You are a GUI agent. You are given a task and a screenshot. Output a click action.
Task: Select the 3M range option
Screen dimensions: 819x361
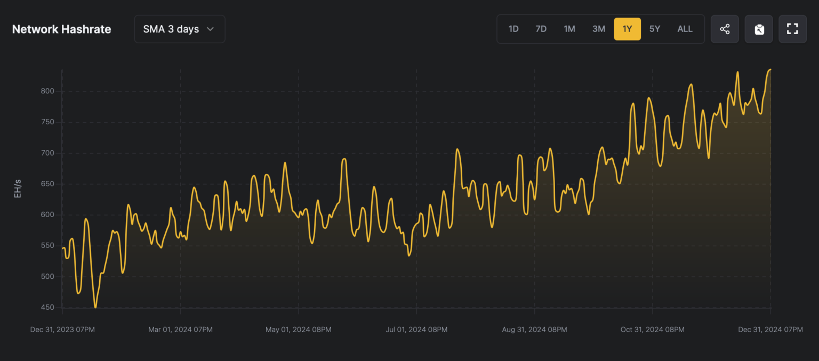(598, 29)
